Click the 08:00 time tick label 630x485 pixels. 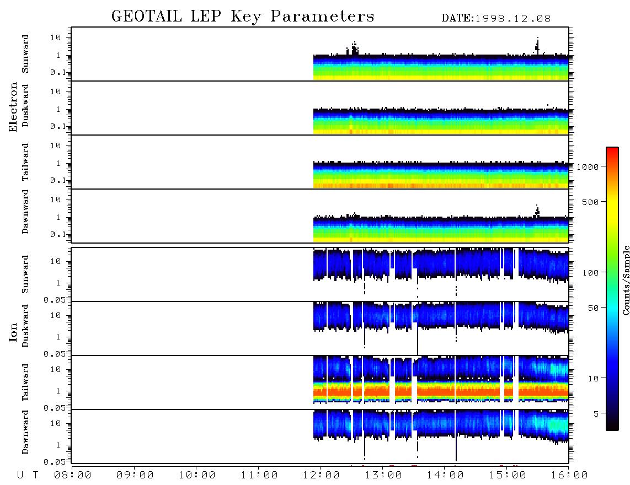click(x=72, y=475)
